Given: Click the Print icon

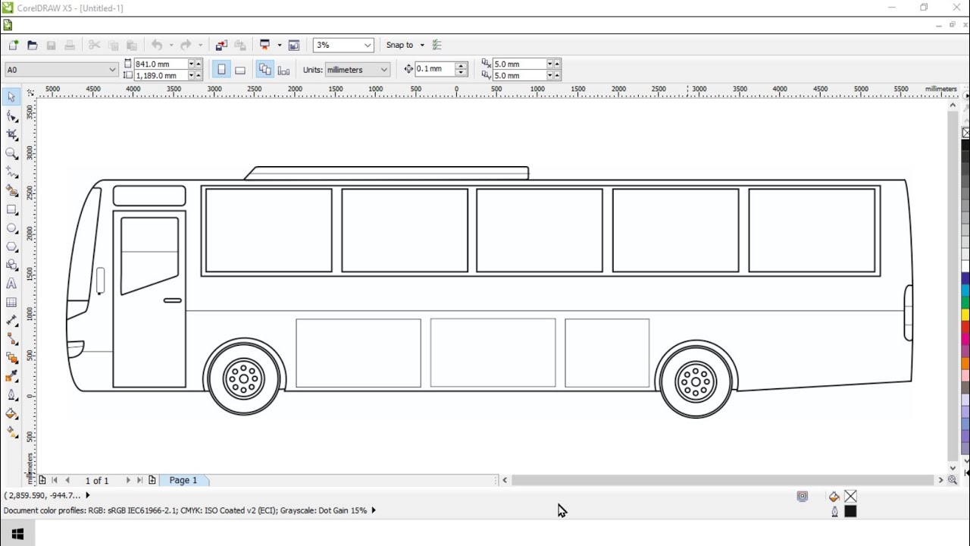Looking at the screenshot, I should (x=70, y=45).
